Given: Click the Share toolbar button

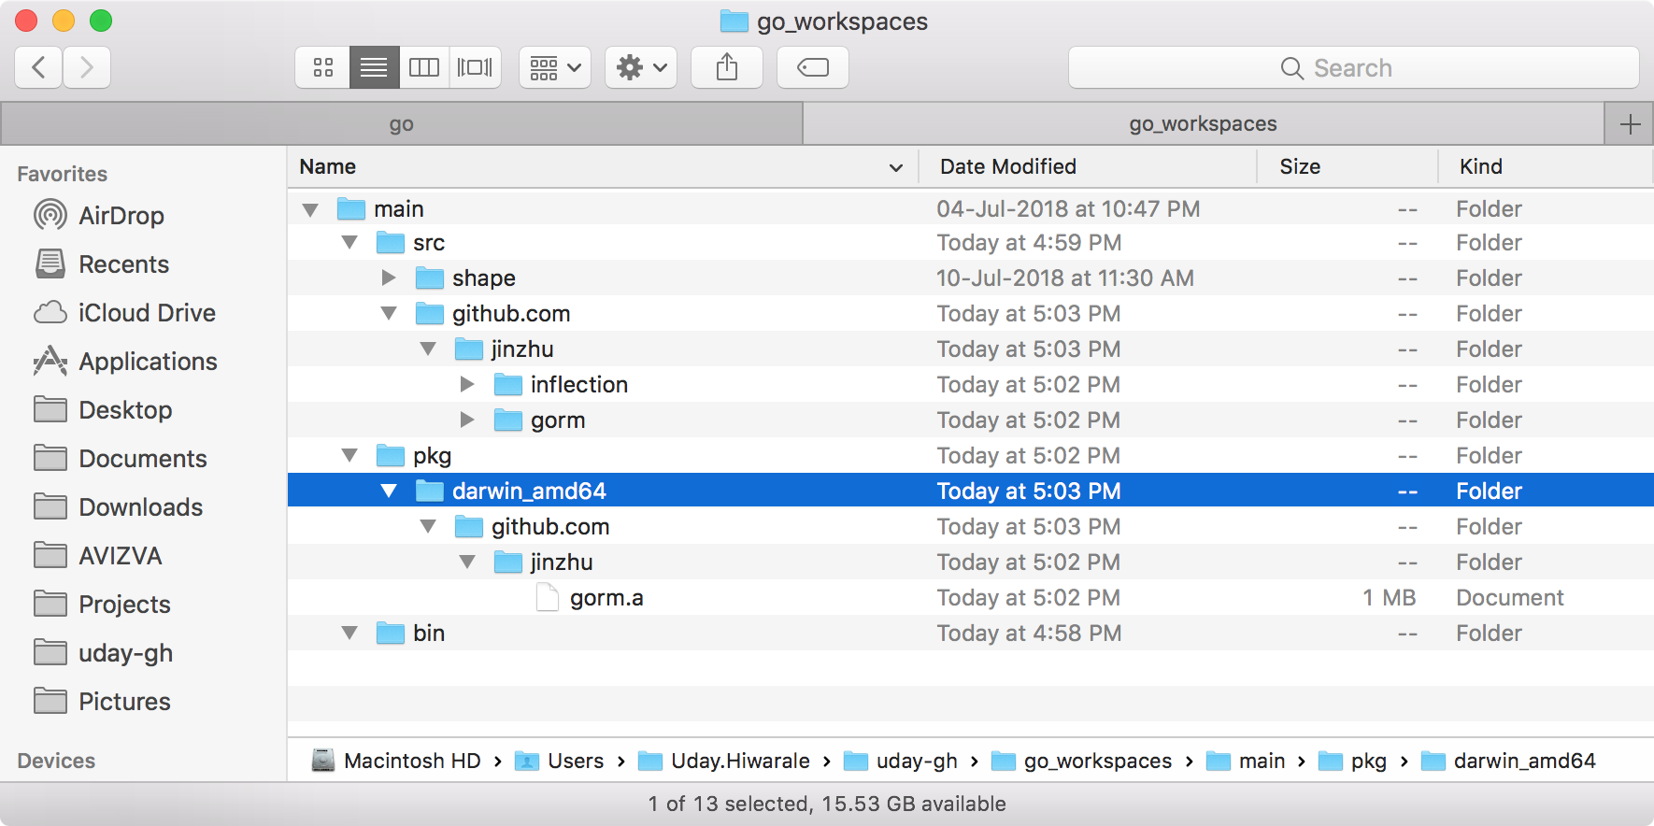Looking at the screenshot, I should pos(727,67).
